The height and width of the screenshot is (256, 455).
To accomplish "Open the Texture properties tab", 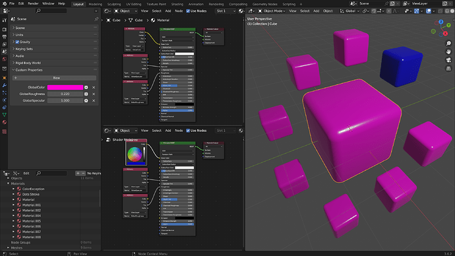I will point(5,131).
